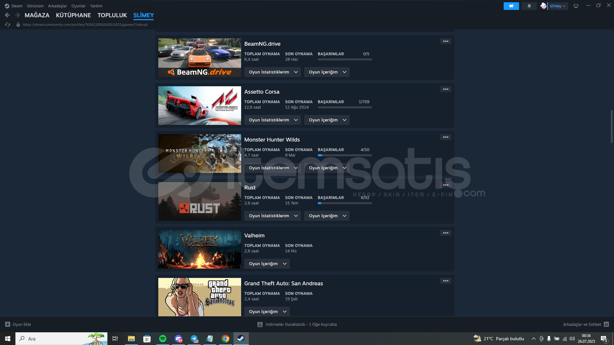Viewport: 614px width, 345px height.
Task: Click the Oyun Ekle plus icon
Action: tap(8, 324)
